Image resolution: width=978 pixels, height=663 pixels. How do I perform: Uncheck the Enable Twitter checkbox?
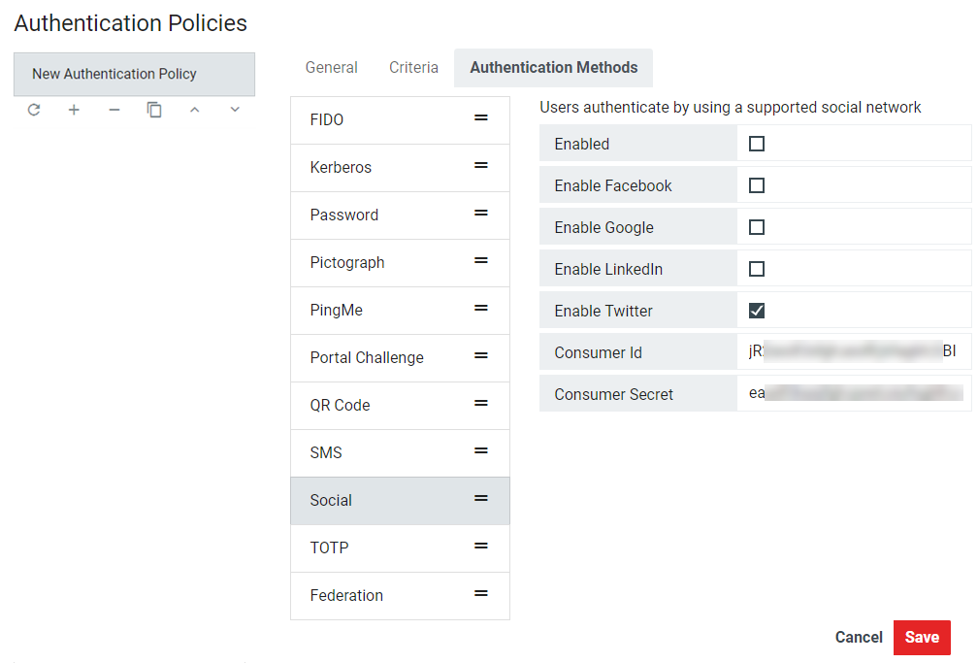coord(757,311)
